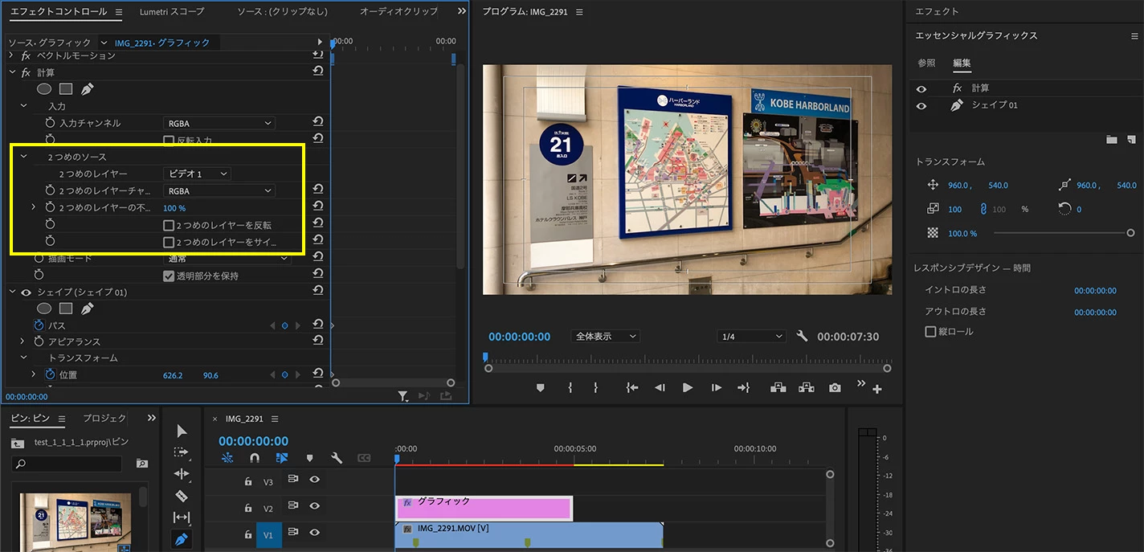This screenshot has height=552, width=1144.
Task: Create pen mask under 計算 effect
Action: (87, 89)
